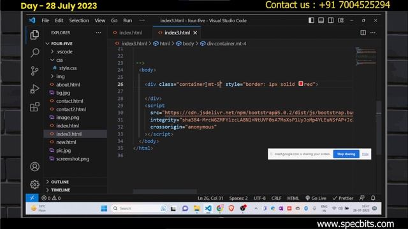Screen dimensions: 408x229
Task: Open image.png in the explorer
Action: click(68, 117)
